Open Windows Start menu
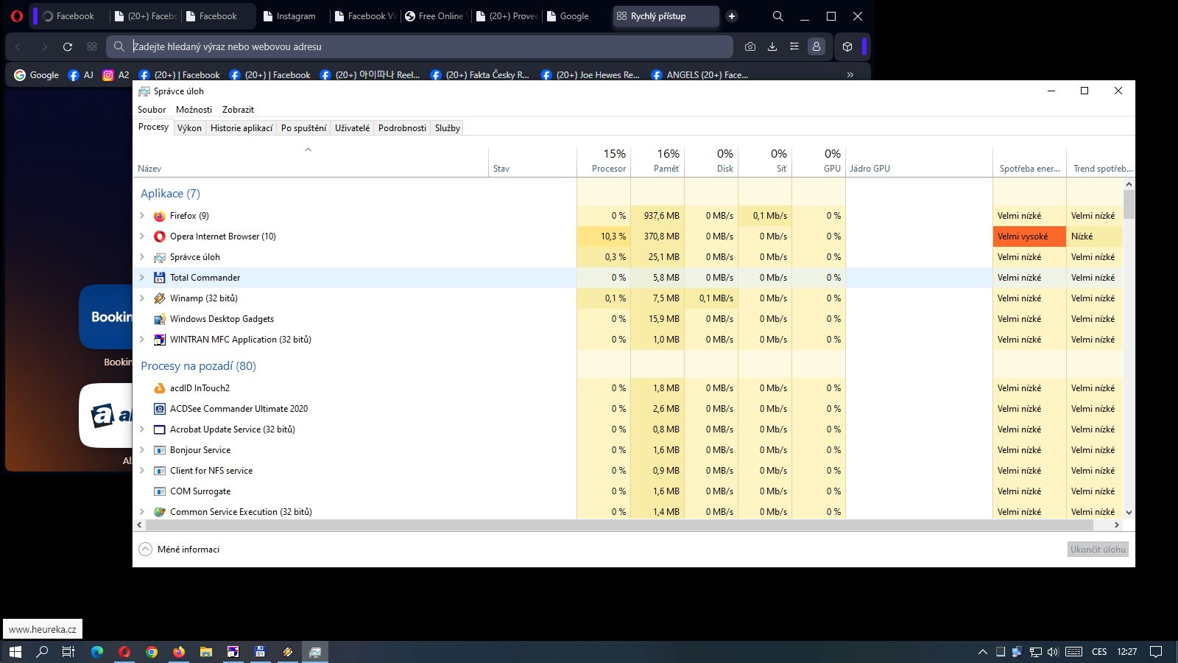 tap(15, 652)
